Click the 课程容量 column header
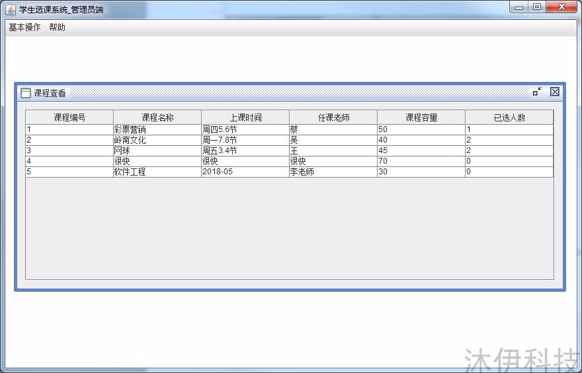 click(x=421, y=118)
